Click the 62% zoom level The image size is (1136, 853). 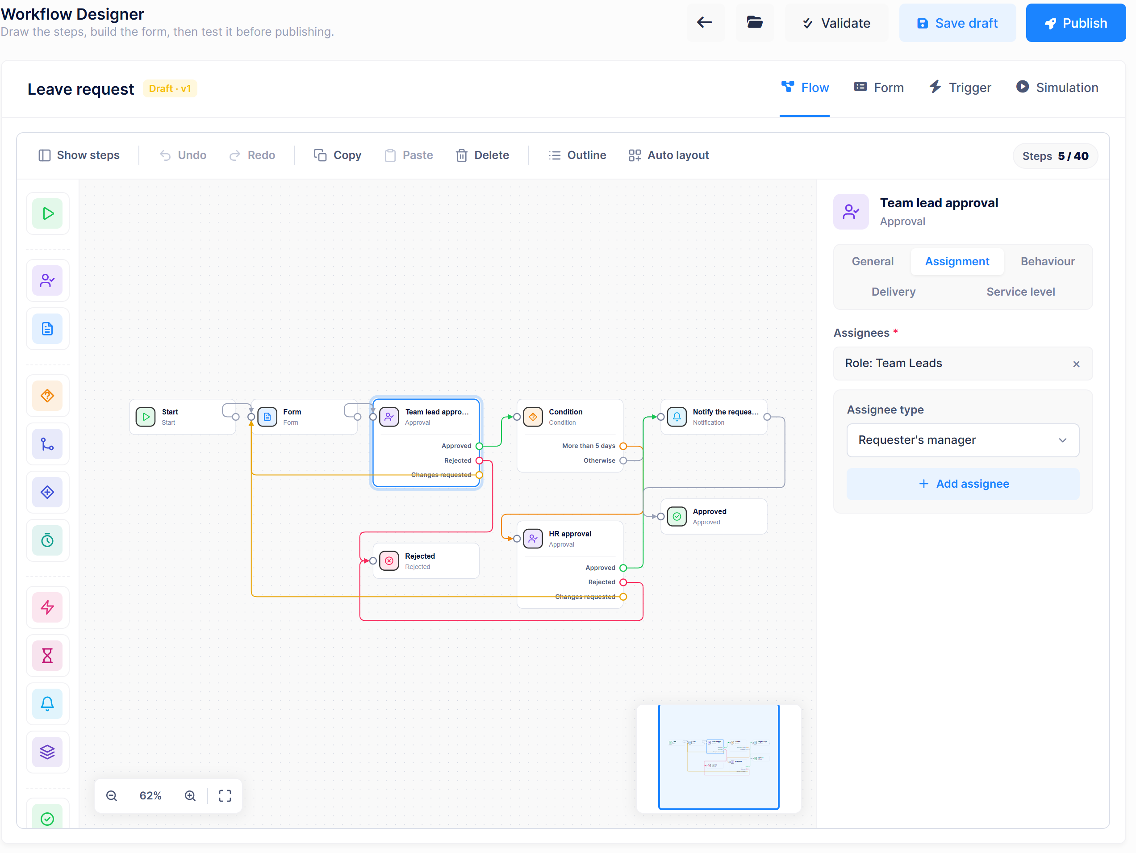tap(150, 795)
